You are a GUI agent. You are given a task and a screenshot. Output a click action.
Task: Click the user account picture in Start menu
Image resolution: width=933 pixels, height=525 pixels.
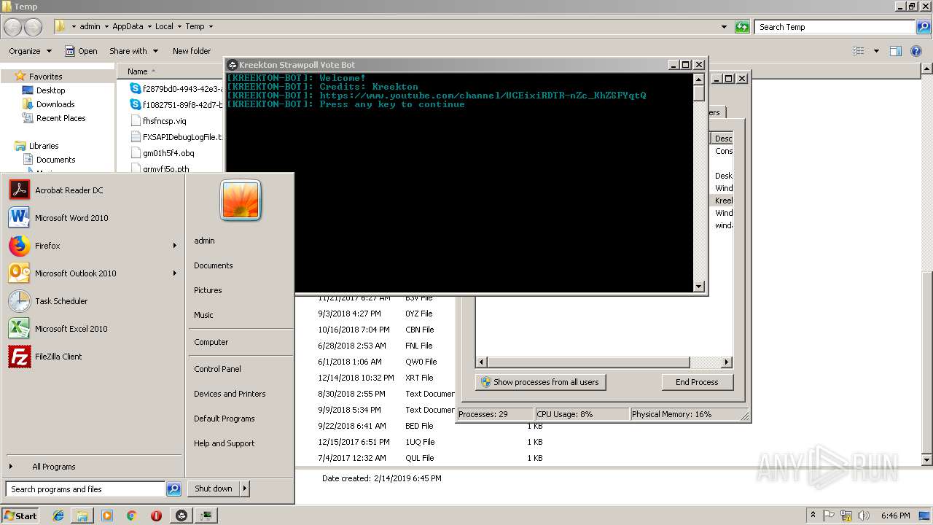point(241,201)
